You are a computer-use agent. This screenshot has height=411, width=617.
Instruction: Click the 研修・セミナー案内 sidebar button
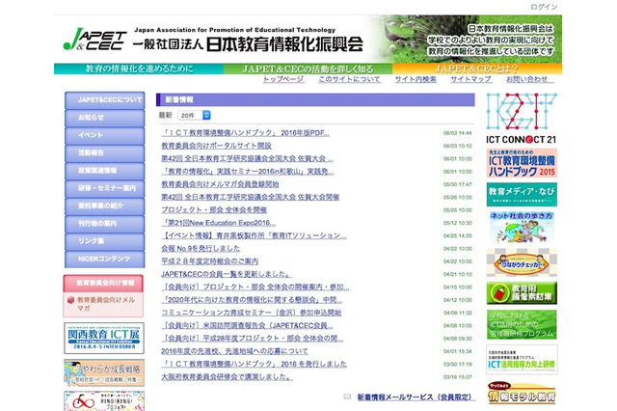(105, 189)
